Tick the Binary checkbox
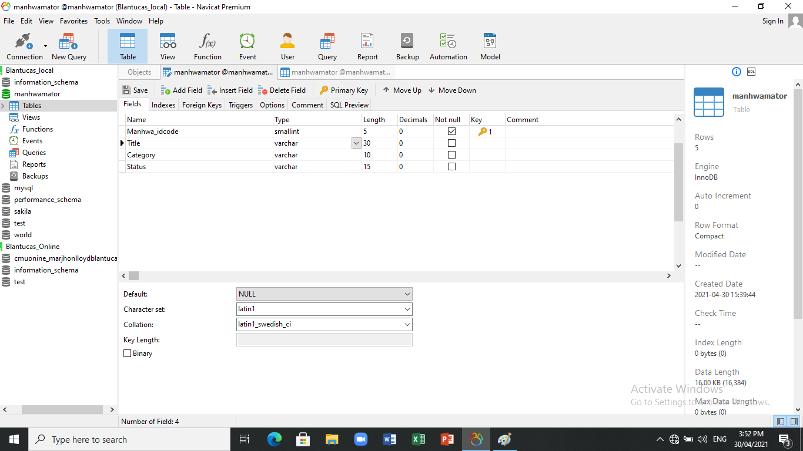This screenshot has height=451, width=803. (x=128, y=354)
